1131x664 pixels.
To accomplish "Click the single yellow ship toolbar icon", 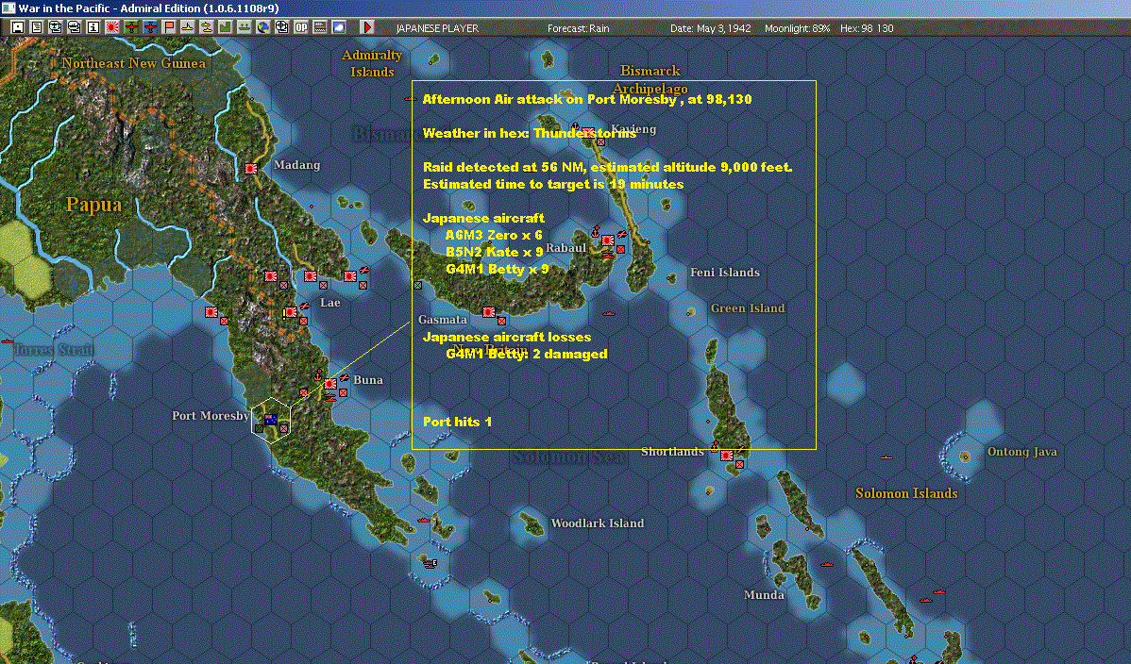I will [x=188, y=27].
